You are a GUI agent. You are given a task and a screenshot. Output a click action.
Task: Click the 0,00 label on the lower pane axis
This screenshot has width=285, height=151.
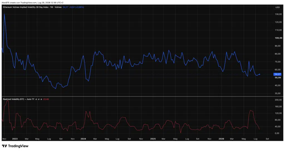click(277, 133)
